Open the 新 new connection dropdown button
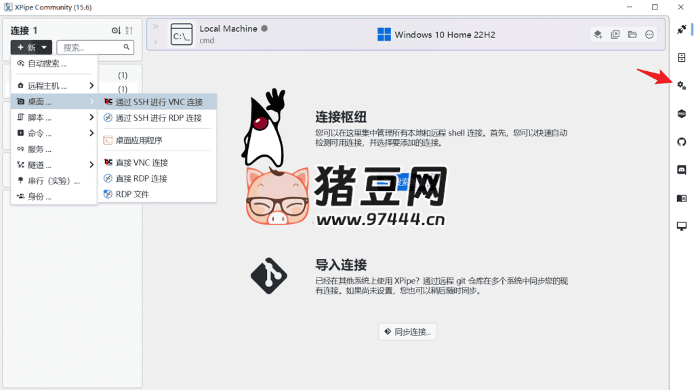The height and width of the screenshot is (390, 694). click(31, 47)
